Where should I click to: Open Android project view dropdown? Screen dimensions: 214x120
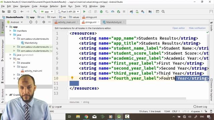pos(15,22)
